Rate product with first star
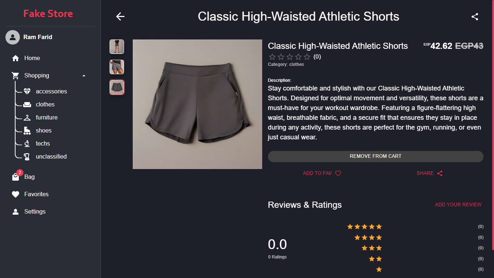 tap(272, 57)
